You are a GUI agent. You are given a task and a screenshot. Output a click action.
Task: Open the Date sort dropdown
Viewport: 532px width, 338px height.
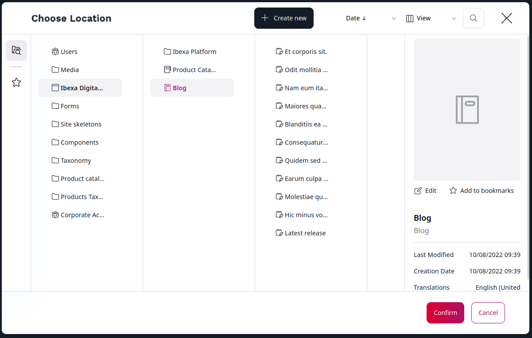(x=370, y=18)
